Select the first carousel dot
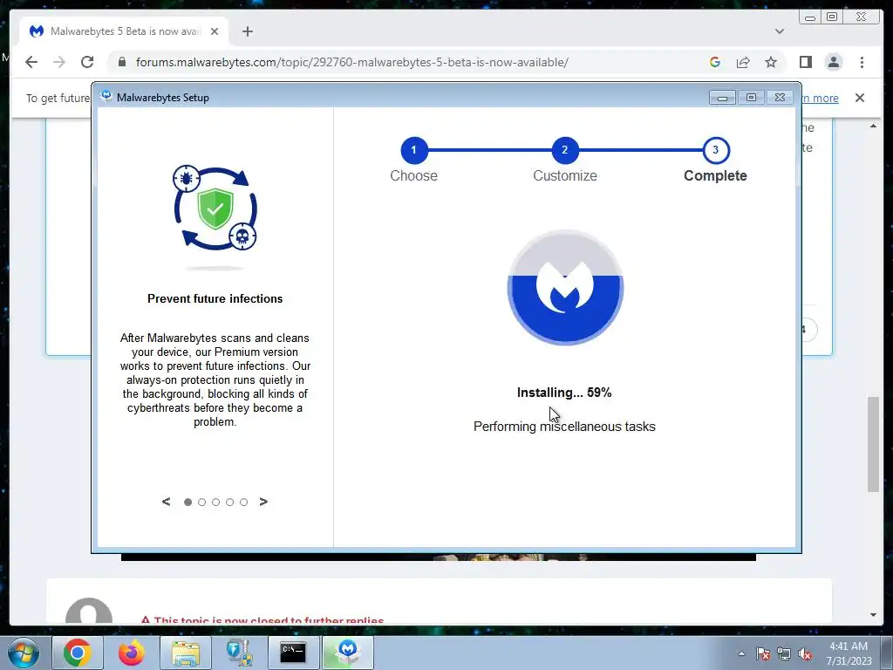 click(x=188, y=502)
